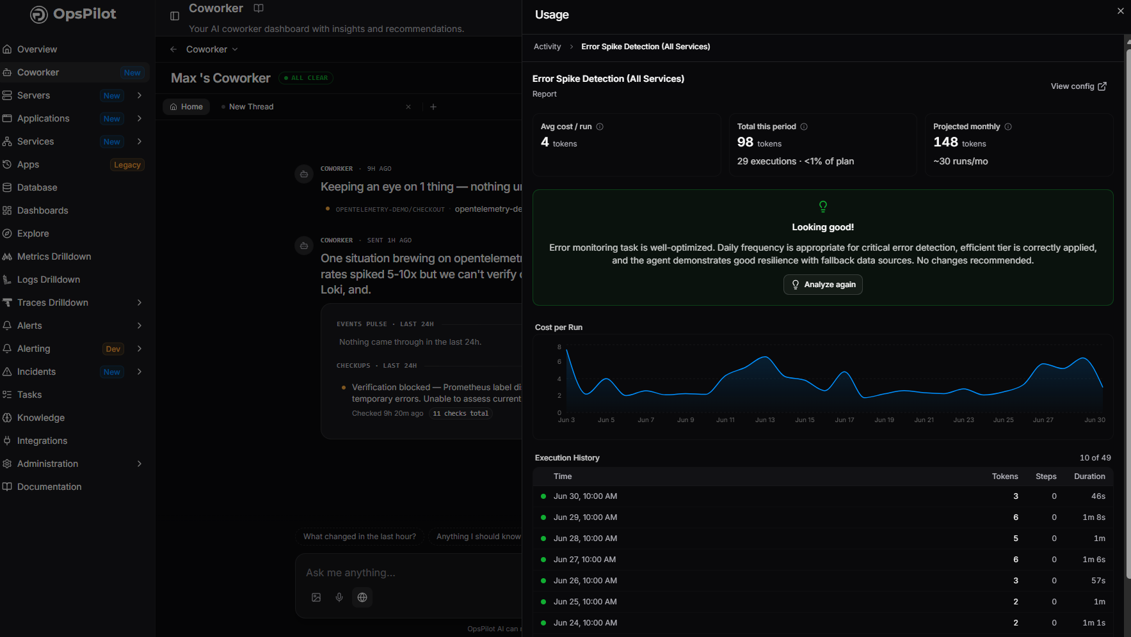The image size is (1131, 637).
Task: Go to Activity breadcrumb in Usage
Action: [547, 47]
